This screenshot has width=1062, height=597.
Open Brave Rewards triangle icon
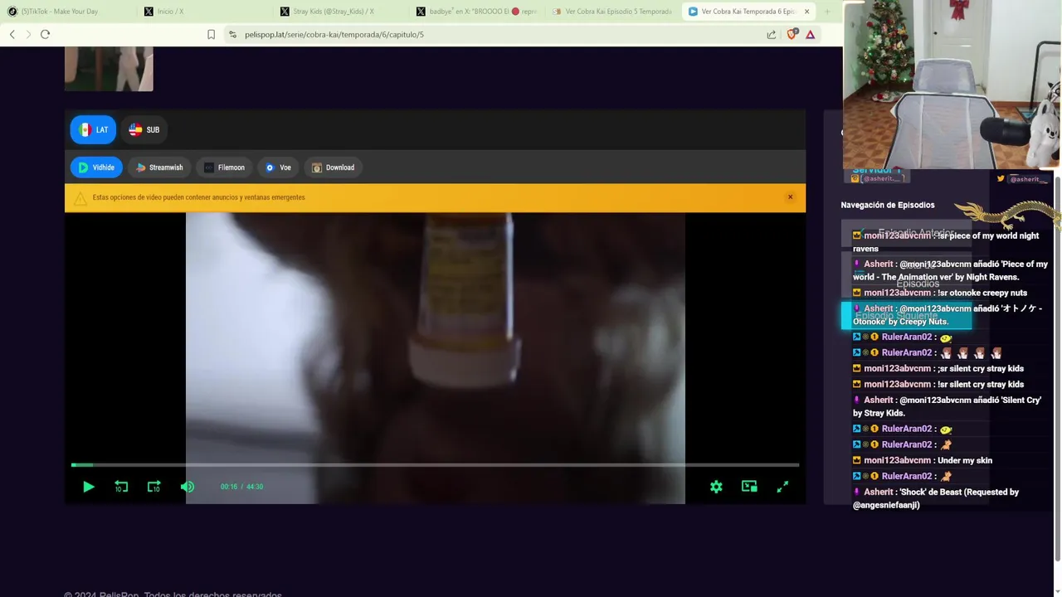[x=810, y=34]
